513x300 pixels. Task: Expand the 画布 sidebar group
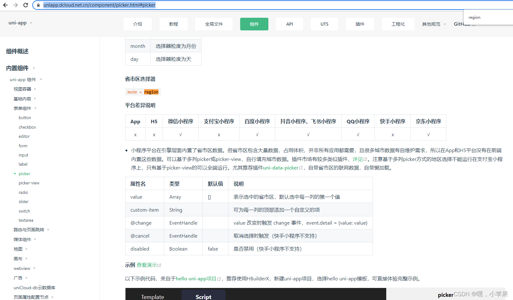tap(21, 259)
